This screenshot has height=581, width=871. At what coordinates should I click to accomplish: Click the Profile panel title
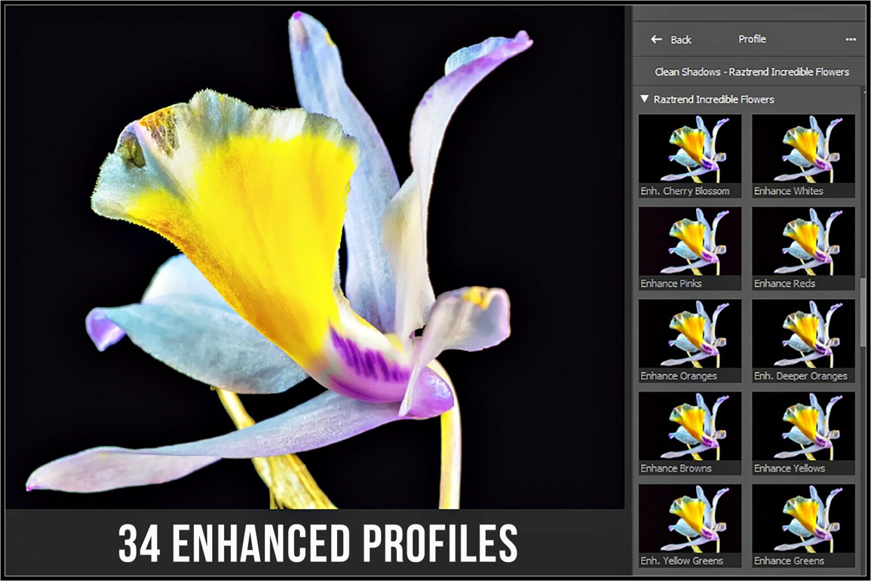(x=752, y=39)
